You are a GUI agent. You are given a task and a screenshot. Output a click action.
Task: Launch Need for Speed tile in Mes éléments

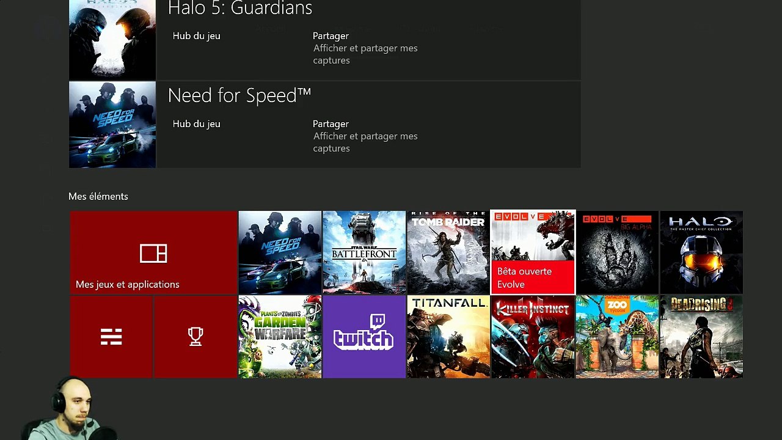[280, 252]
